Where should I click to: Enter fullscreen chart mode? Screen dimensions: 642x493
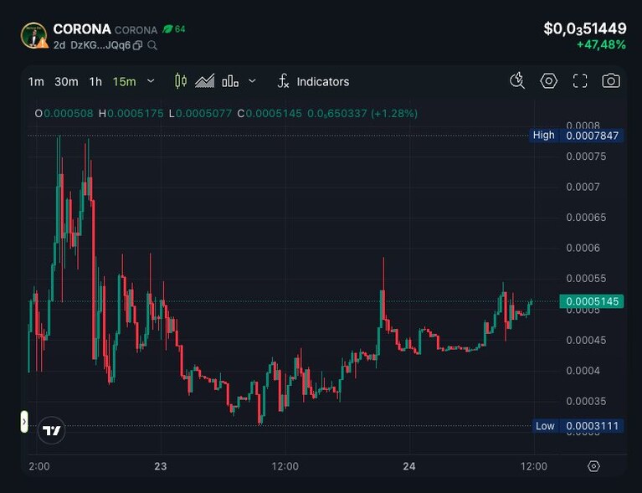(x=580, y=80)
